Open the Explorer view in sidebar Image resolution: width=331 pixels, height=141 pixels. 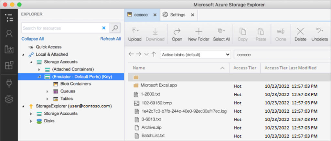pyautogui.click(x=9, y=18)
